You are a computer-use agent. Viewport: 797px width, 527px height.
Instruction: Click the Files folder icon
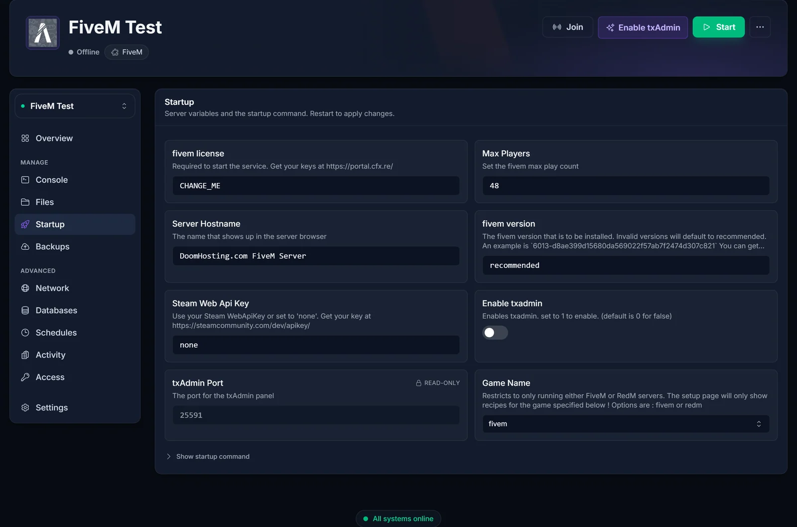[x=25, y=202]
